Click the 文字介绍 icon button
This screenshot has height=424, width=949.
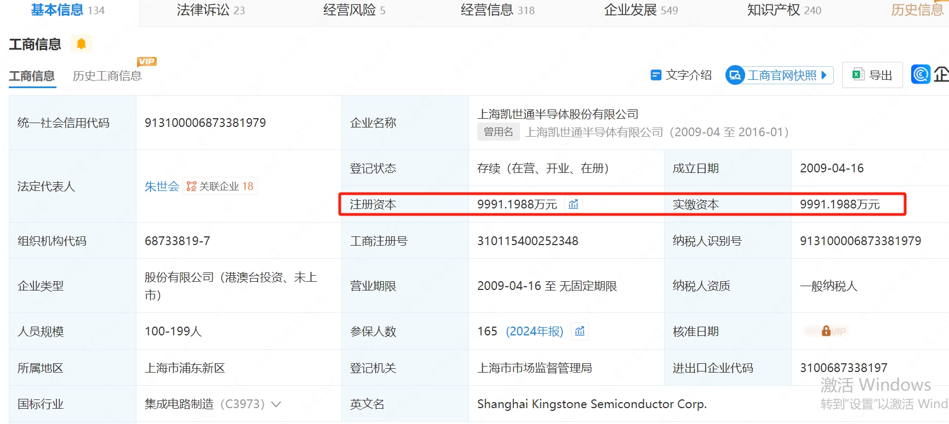655,75
